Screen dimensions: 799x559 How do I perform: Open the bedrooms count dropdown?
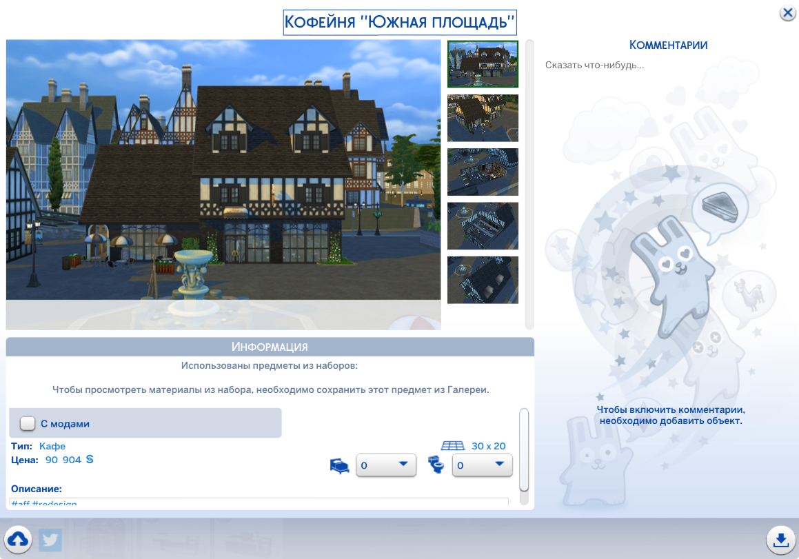coord(386,465)
